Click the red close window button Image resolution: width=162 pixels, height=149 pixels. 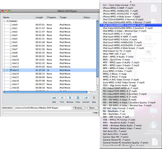(3, 11)
